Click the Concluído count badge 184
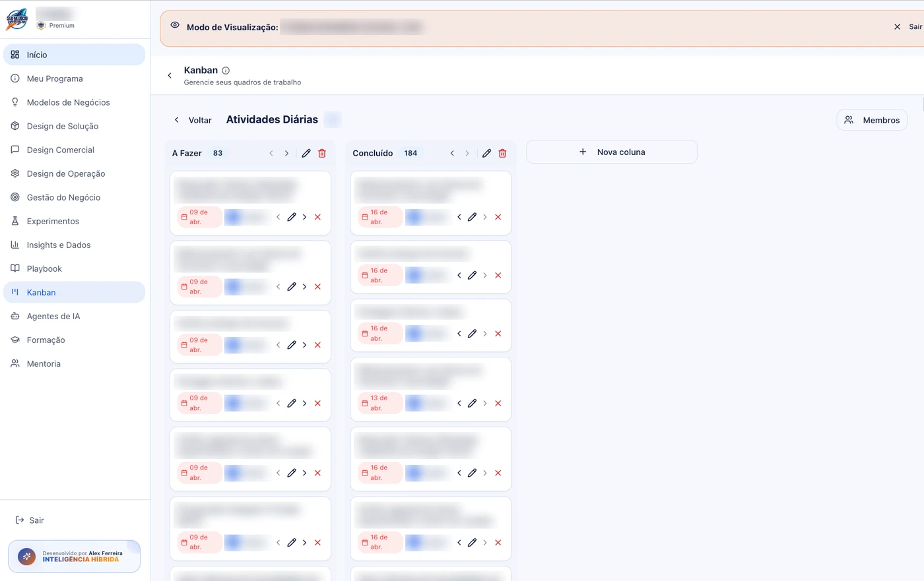924x581 pixels. coord(411,153)
